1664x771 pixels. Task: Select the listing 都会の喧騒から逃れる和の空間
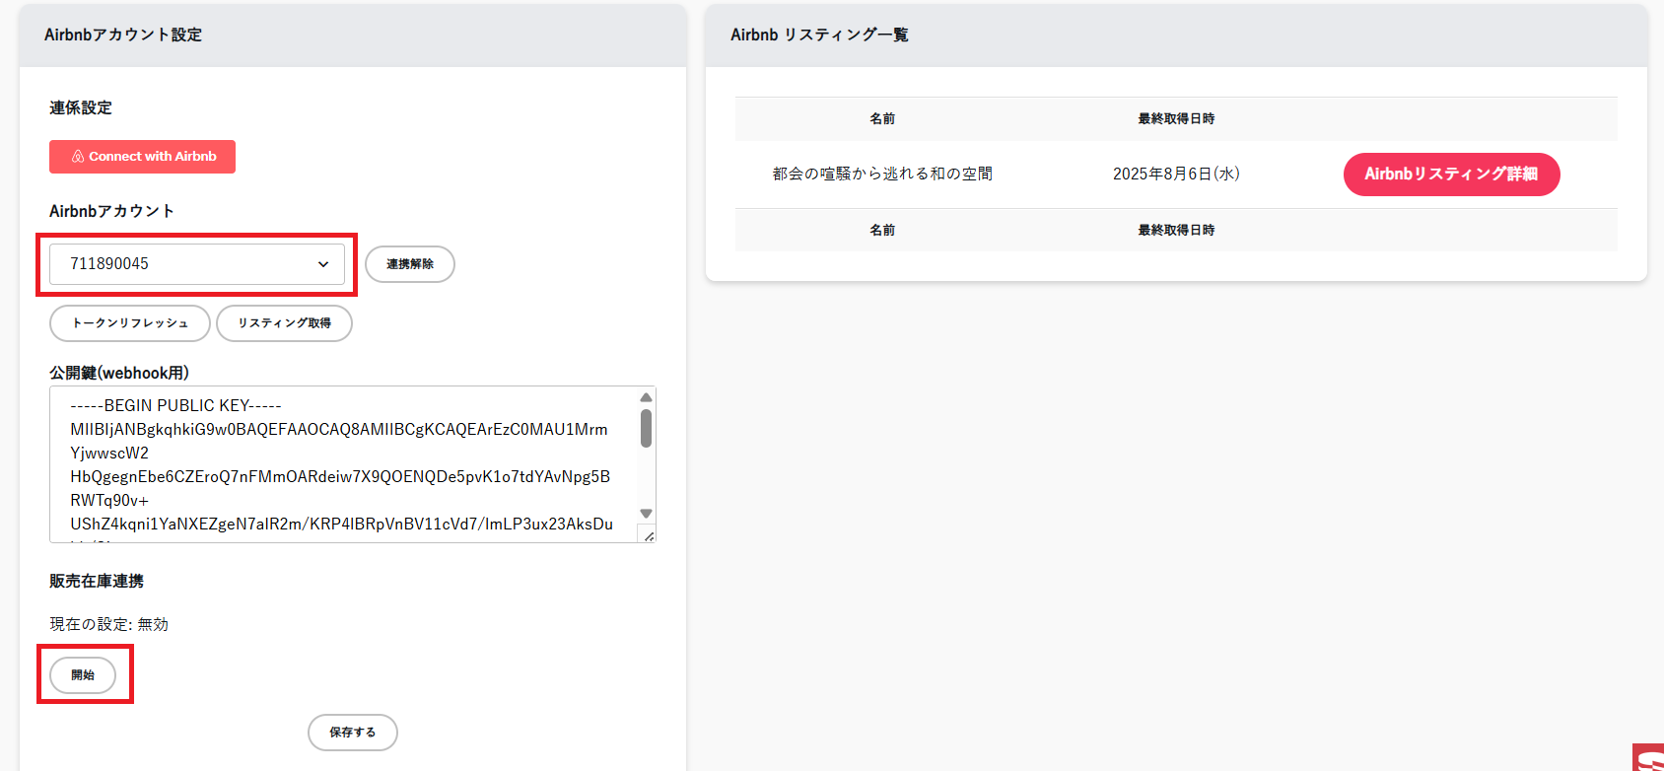(x=882, y=175)
